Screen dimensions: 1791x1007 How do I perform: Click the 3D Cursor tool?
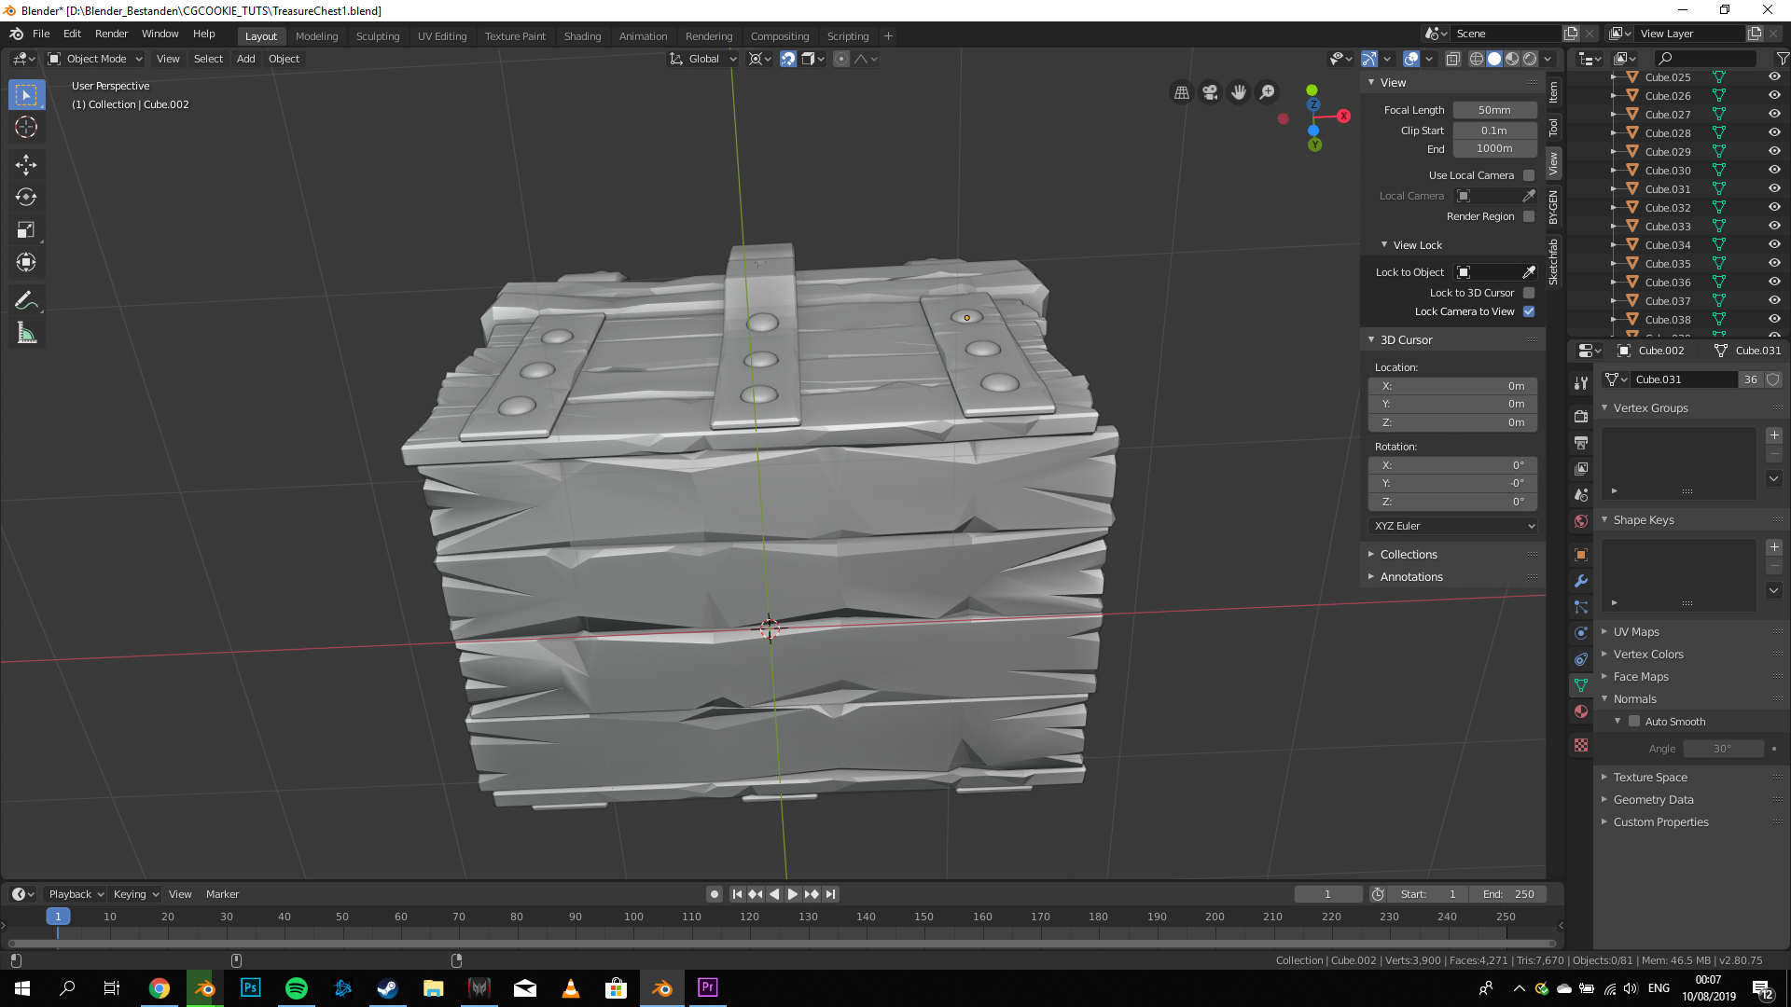tap(26, 127)
